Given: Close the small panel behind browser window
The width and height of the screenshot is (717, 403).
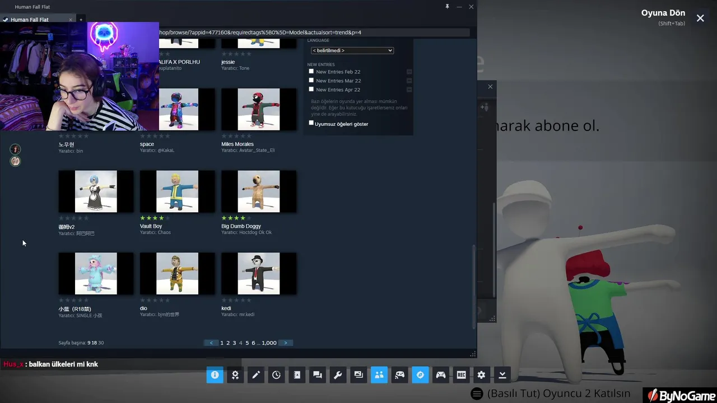Looking at the screenshot, I should click(490, 86).
